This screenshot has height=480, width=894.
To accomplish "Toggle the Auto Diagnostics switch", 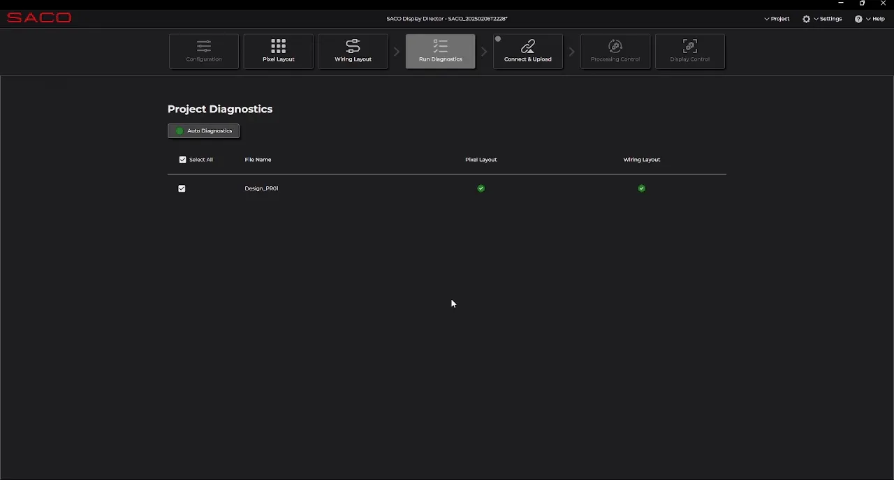I will tap(179, 130).
